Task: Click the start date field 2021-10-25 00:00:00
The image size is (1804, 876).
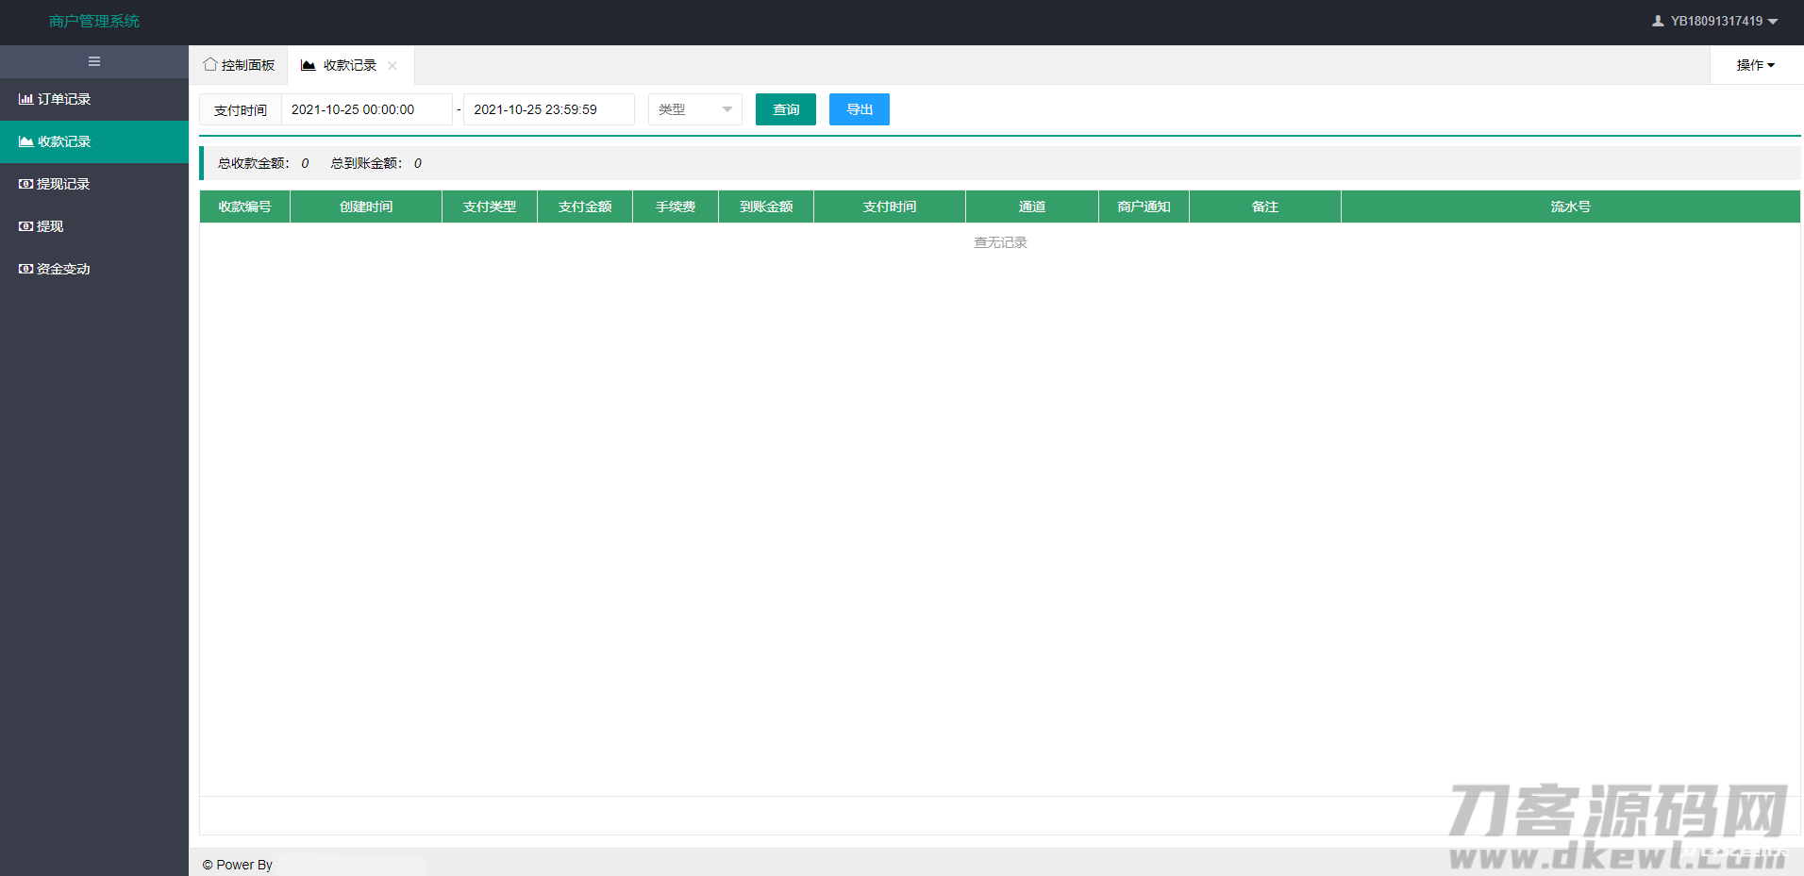Action: (x=367, y=109)
